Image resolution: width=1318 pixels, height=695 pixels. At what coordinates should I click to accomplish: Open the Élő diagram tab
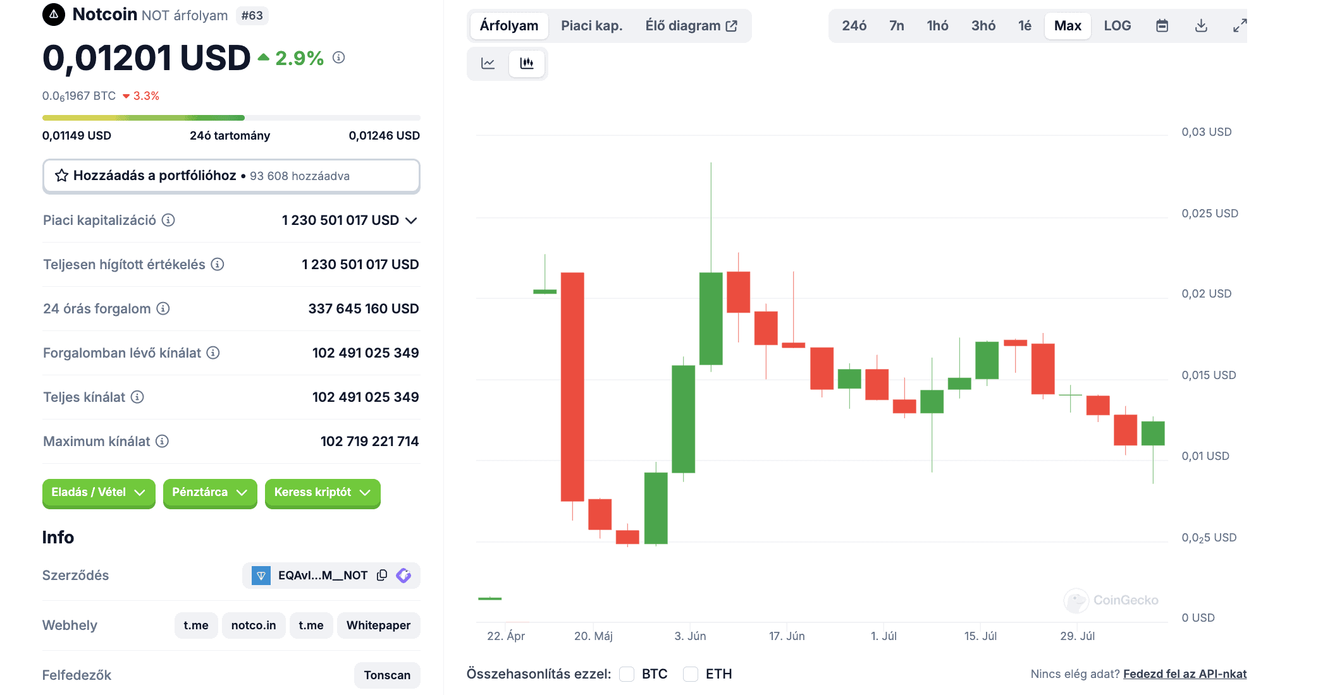(691, 26)
